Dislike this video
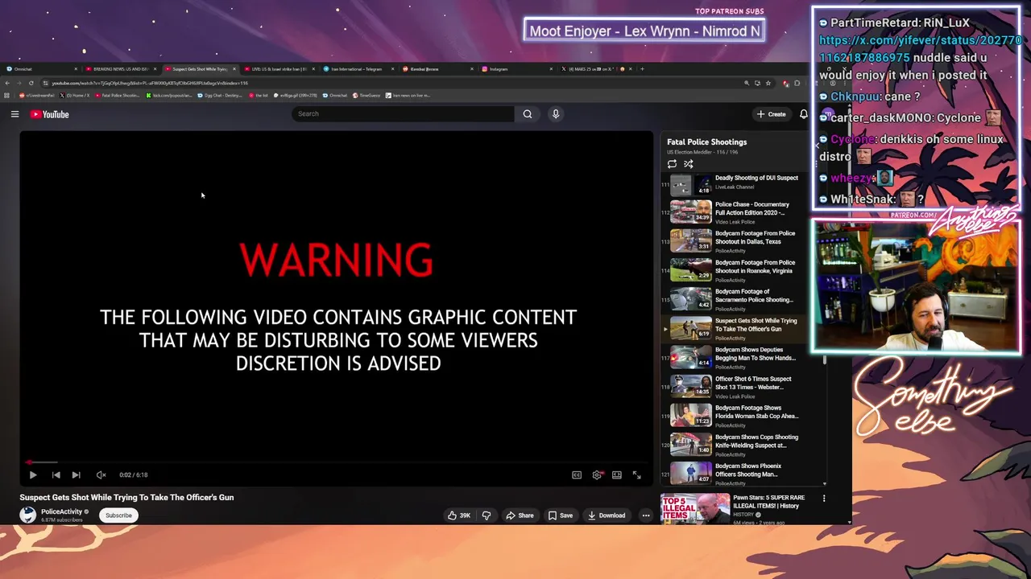 point(486,515)
